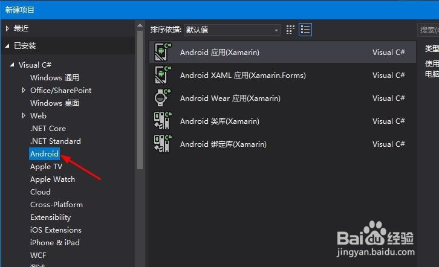Select the WCF category
This screenshot has width=439, height=267.
(x=38, y=256)
